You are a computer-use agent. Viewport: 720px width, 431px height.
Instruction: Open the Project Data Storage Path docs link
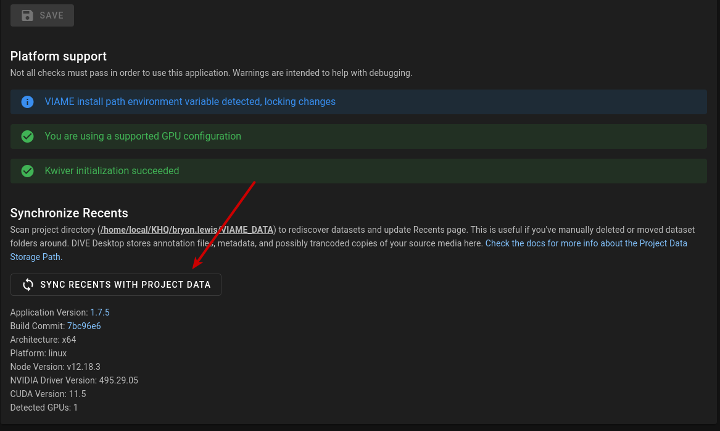coord(586,243)
